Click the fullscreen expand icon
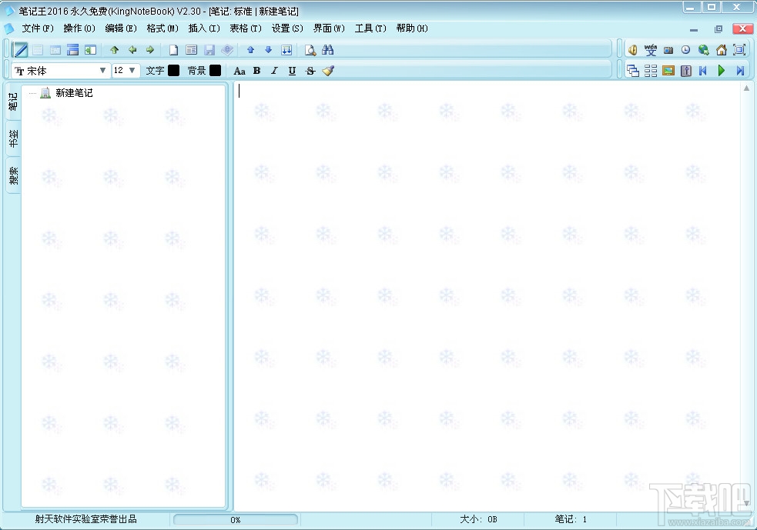 pyautogui.click(x=739, y=50)
